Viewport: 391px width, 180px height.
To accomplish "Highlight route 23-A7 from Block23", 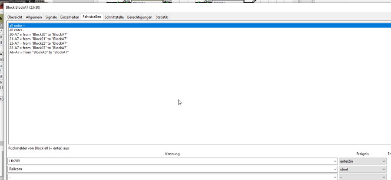I will click(x=38, y=48).
